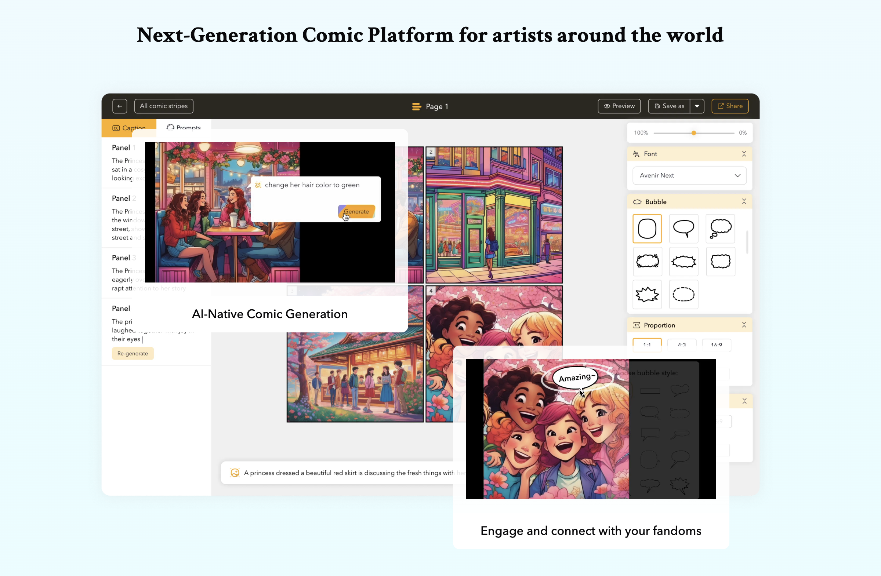Select the dashed border bubble style
Screen dimensions: 881x576
[684, 294]
